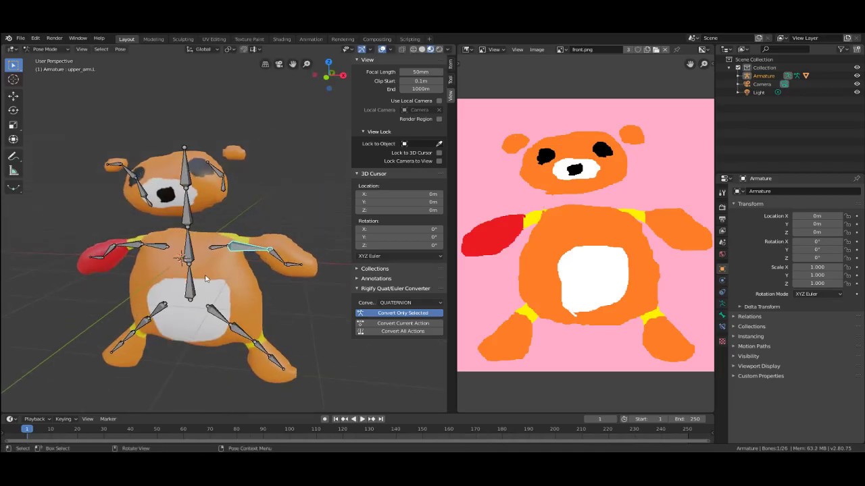Click the pan hand icon in 3D viewport

[293, 64]
